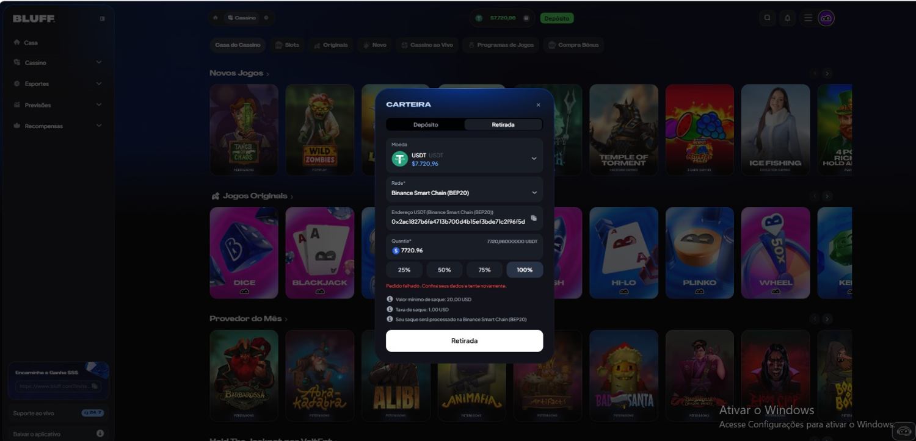Open the Originals category tab
Viewport: 916px width, 441px height.
coord(330,45)
